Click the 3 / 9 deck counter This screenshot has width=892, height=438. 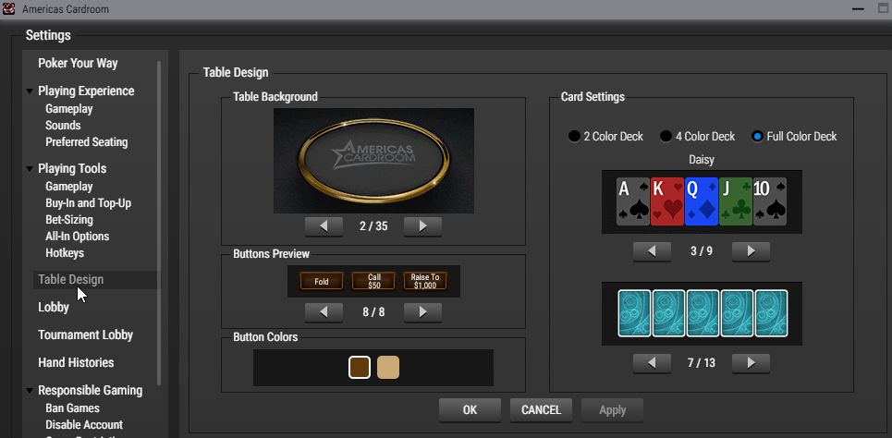coord(702,250)
